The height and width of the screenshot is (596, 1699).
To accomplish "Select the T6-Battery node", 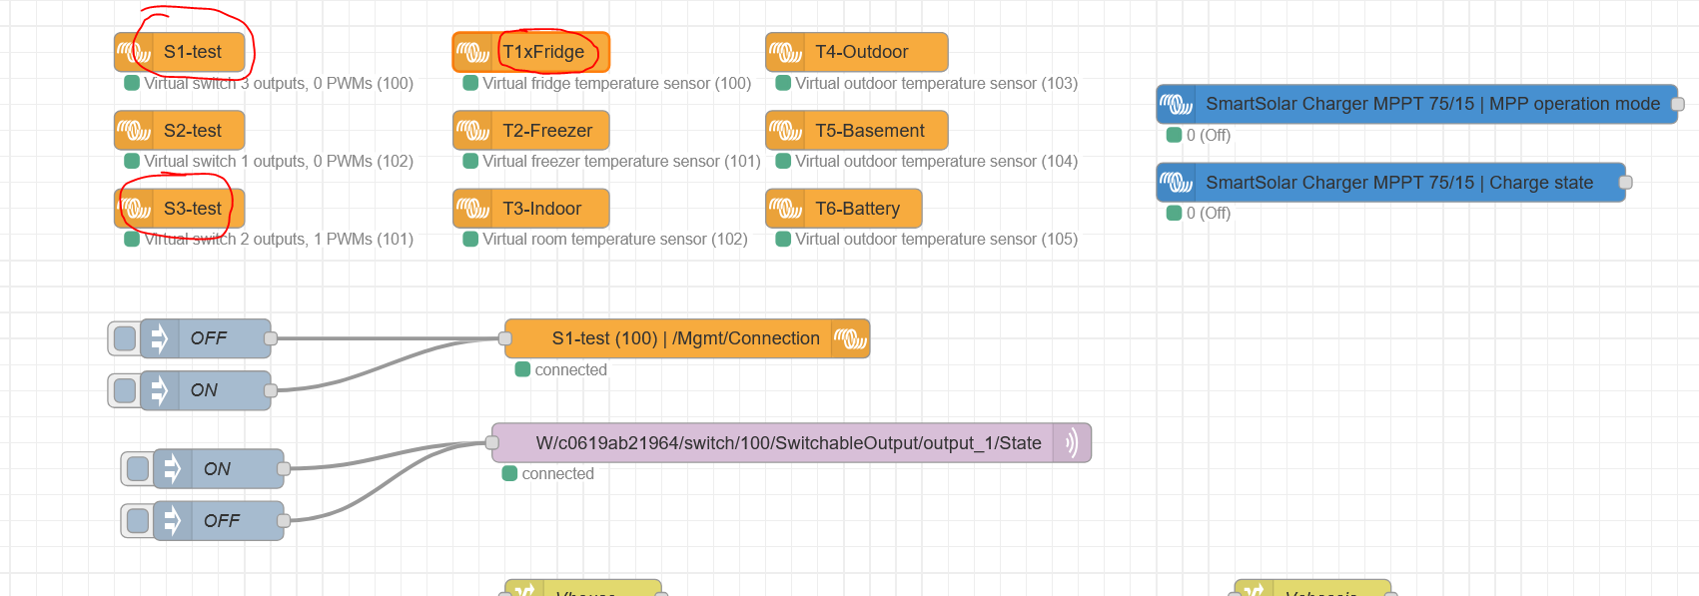I will click(x=844, y=209).
